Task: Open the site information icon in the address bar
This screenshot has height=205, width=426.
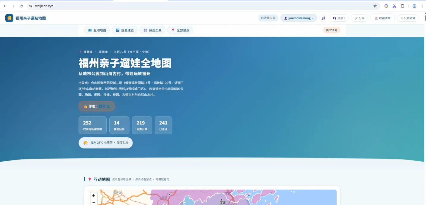Action: click(x=31, y=6)
